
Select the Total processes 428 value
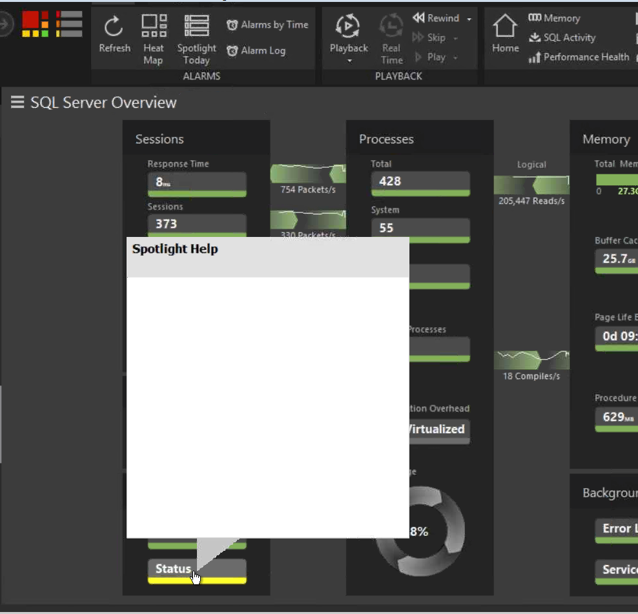420,181
